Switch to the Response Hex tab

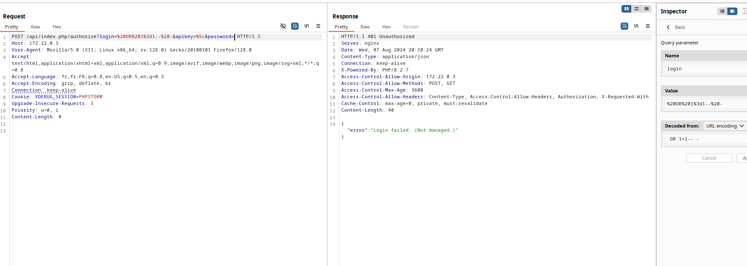click(x=386, y=27)
